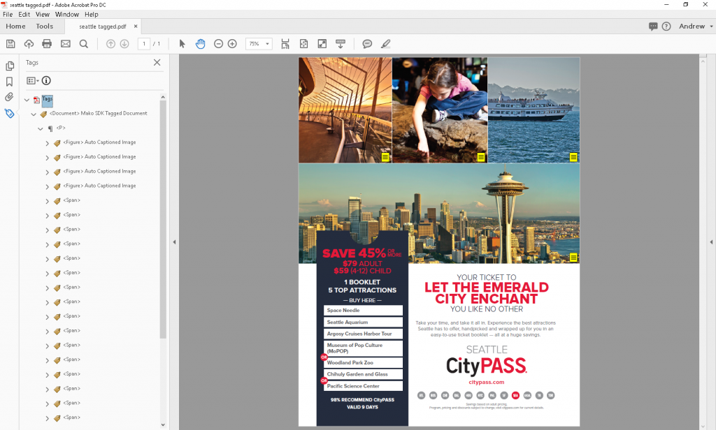Select the Highlight text tool
The width and height of the screenshot is (716, 430).
(x=385, y=43)
